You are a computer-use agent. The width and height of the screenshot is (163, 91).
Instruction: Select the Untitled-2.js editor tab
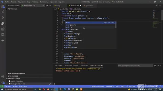click(x=75, y=6)
